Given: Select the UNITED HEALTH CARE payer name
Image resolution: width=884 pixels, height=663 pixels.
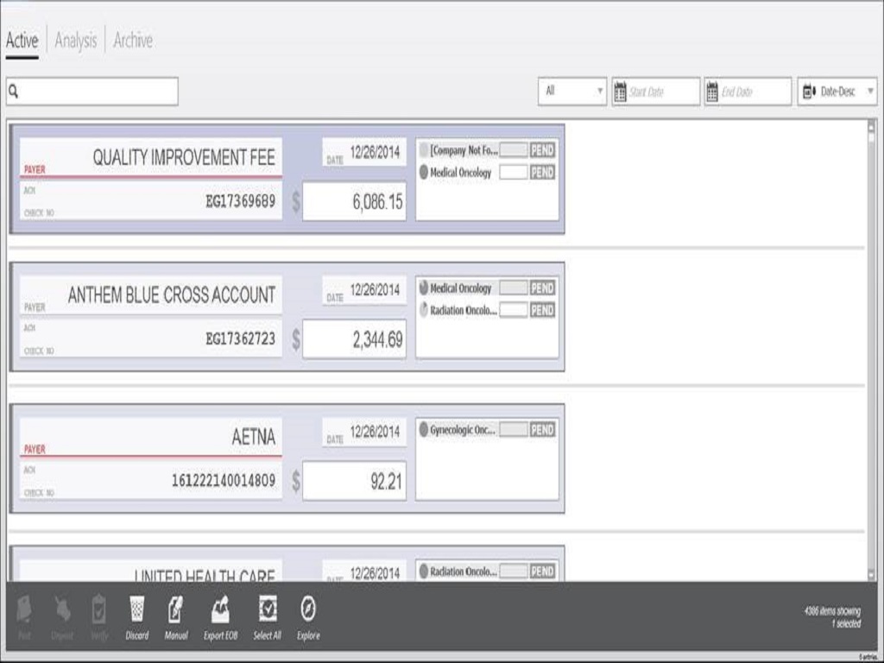Looking at the screenshot, I should tap(205, 575).
